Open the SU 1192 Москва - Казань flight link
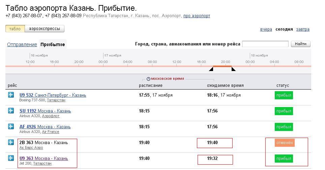325x170 pixels. [x=45, y=111]
